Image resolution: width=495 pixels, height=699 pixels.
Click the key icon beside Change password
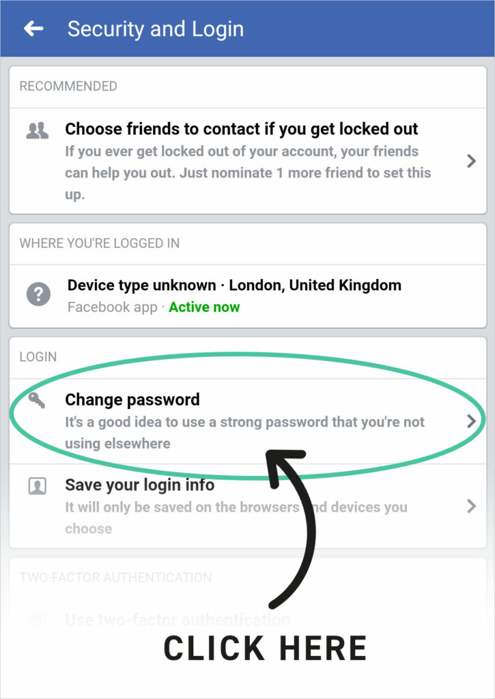coord(37,400)
